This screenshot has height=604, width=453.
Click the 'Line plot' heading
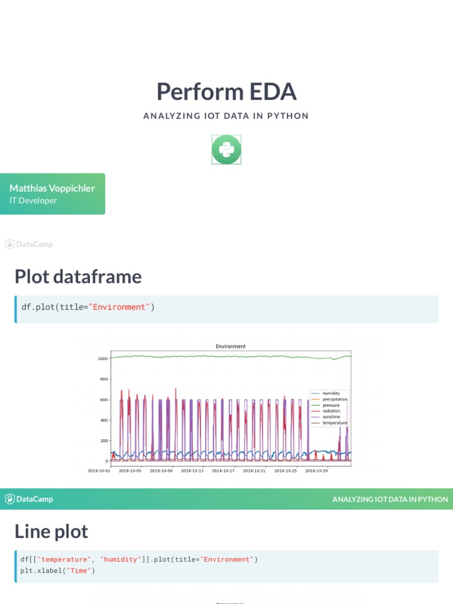click(x=51, y=531)
